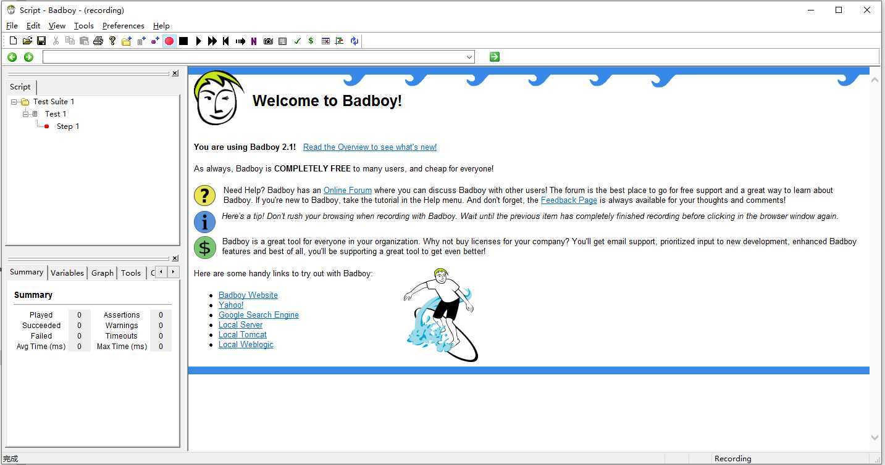This screenshot has height=465, width=885.
Task: Open the Help menu
Action: (x=161, y=26)
